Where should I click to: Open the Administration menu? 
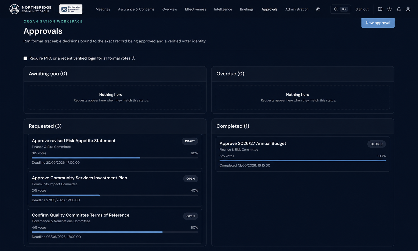(x=297, y=9)
